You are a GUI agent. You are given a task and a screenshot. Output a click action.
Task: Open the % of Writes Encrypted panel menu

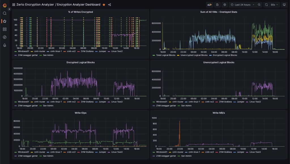[x=80, y=12]
